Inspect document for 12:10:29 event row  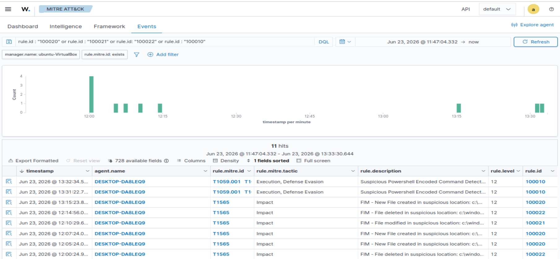(x=9, y=223)
